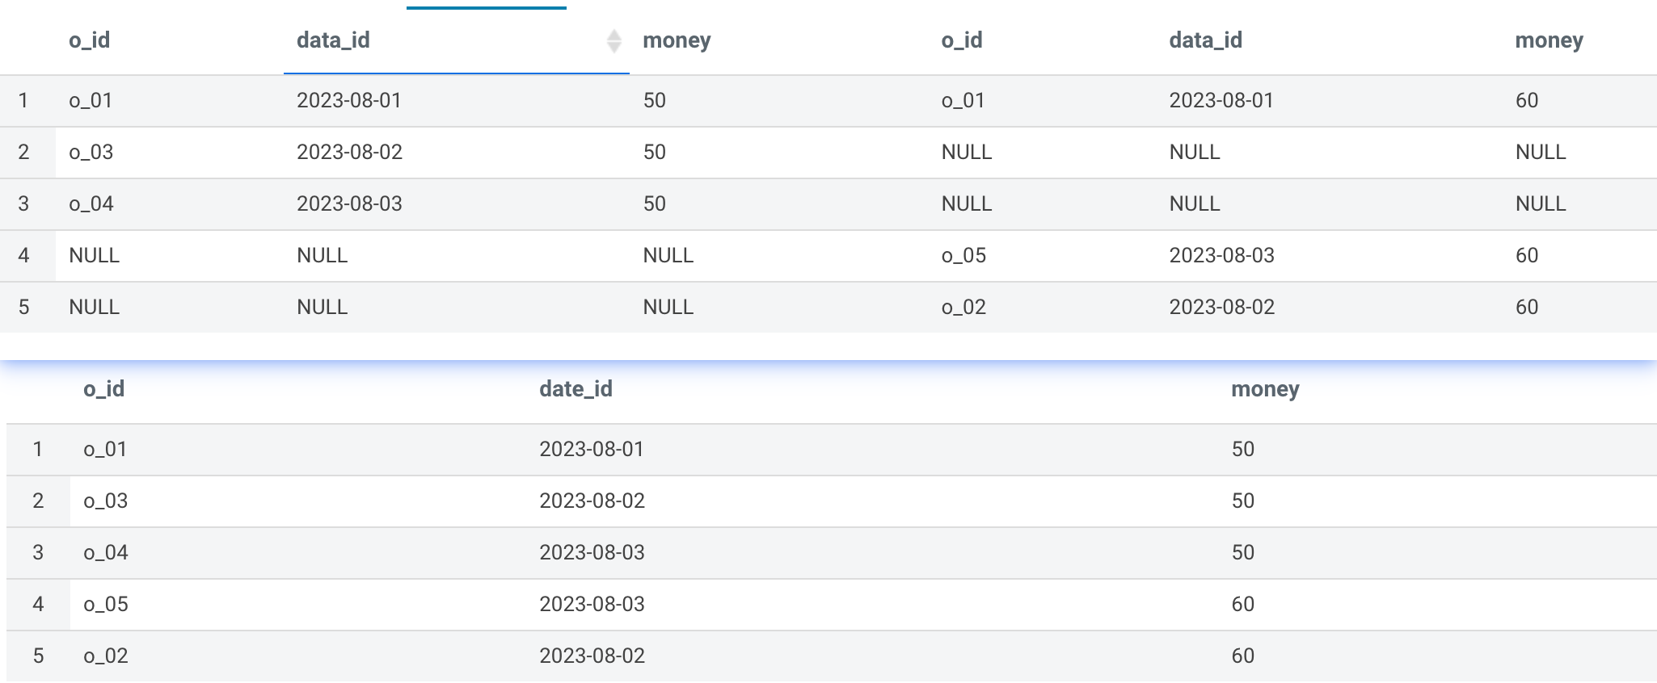The height and width of the screenshot is (683, 1657).
Task: Select the leftmost o_id header in top table
Action: [89, 40]
